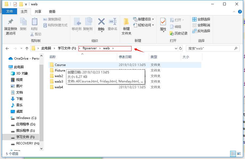The height and width of the screenshot is (159, 245).
Task: Switch to Share (共享) tab
Action: coord(38,11)
